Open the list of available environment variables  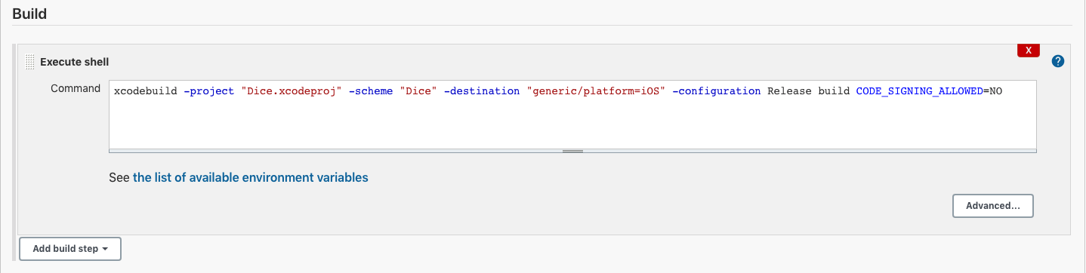tap(251, 178)
